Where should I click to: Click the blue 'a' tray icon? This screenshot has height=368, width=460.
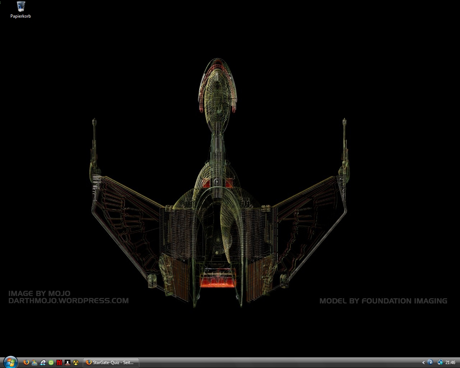431,363
